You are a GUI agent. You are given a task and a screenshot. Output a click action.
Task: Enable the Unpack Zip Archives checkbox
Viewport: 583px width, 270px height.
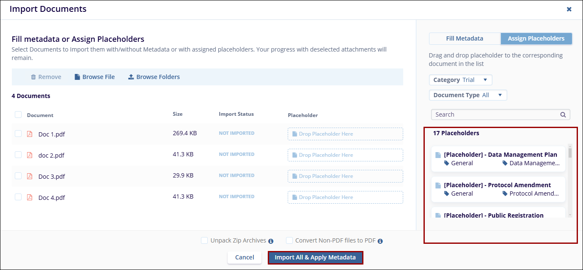click(x=204, y=240)
